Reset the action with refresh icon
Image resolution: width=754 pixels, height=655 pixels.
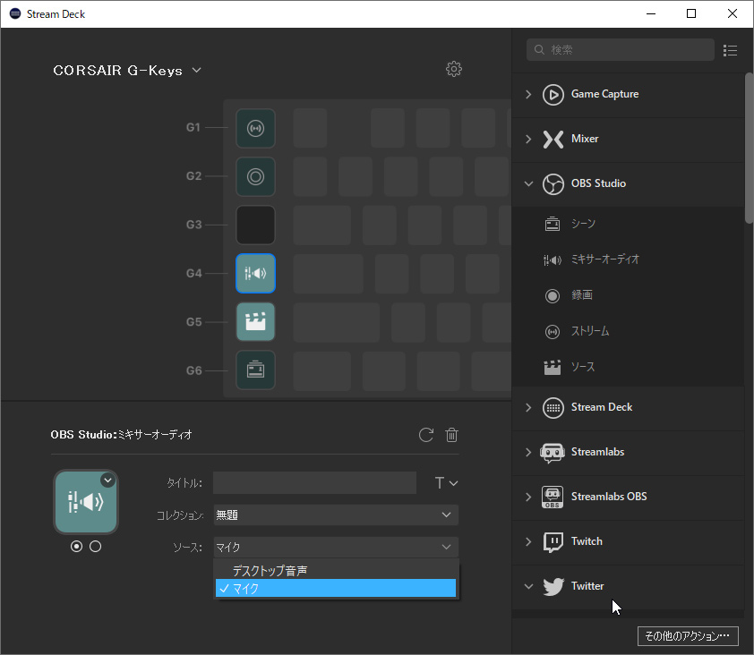point(426,435)
